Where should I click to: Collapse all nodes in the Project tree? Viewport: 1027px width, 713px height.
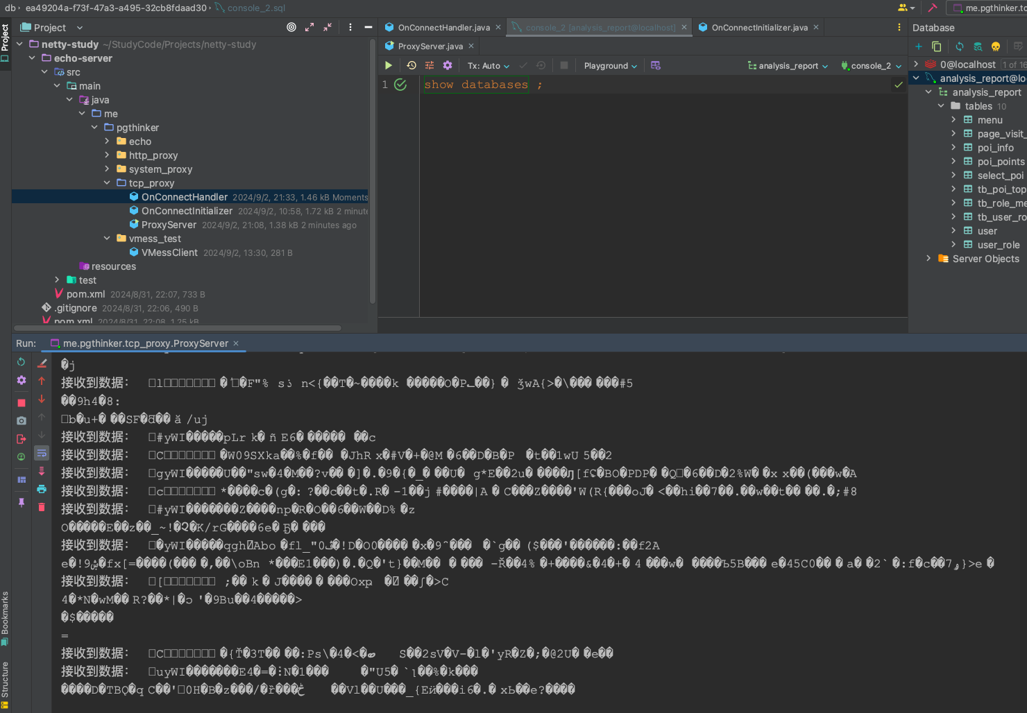click(328, 27)
